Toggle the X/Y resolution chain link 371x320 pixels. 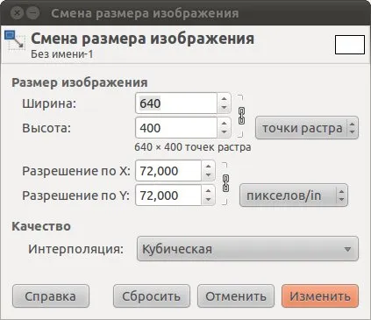(225, 183)
